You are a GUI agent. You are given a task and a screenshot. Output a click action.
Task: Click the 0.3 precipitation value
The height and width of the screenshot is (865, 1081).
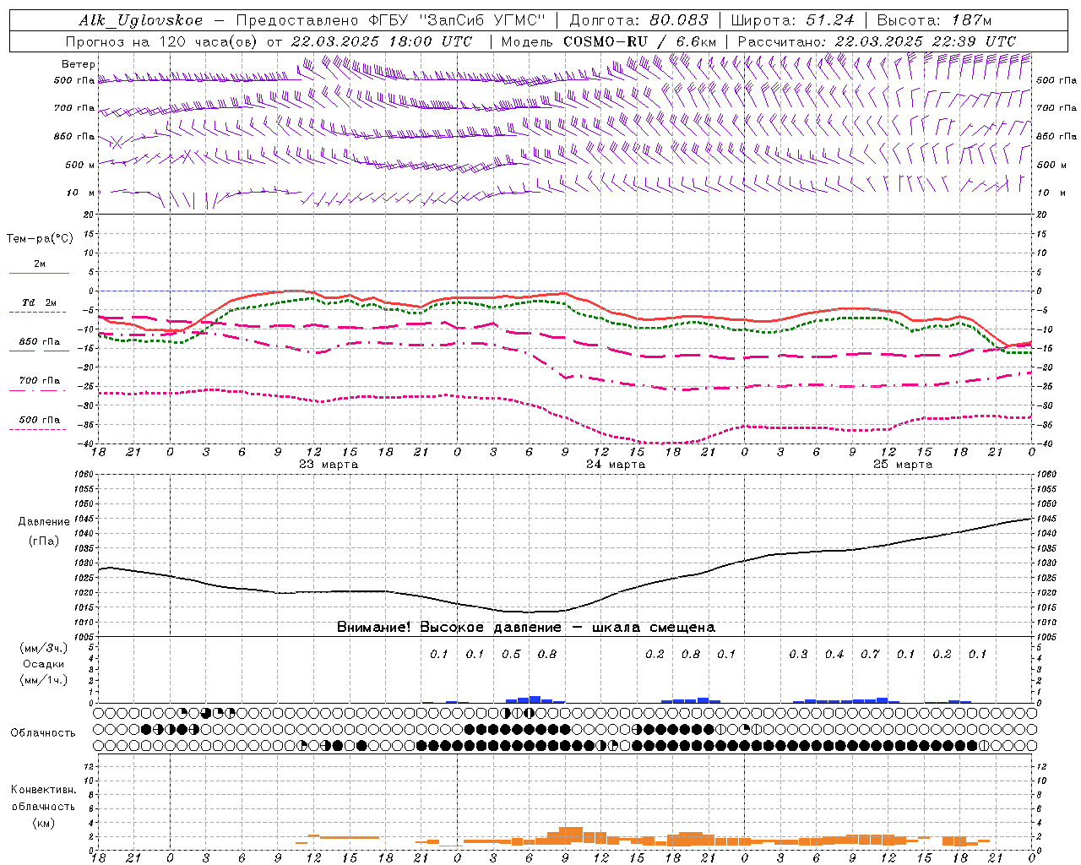[798, 655]
